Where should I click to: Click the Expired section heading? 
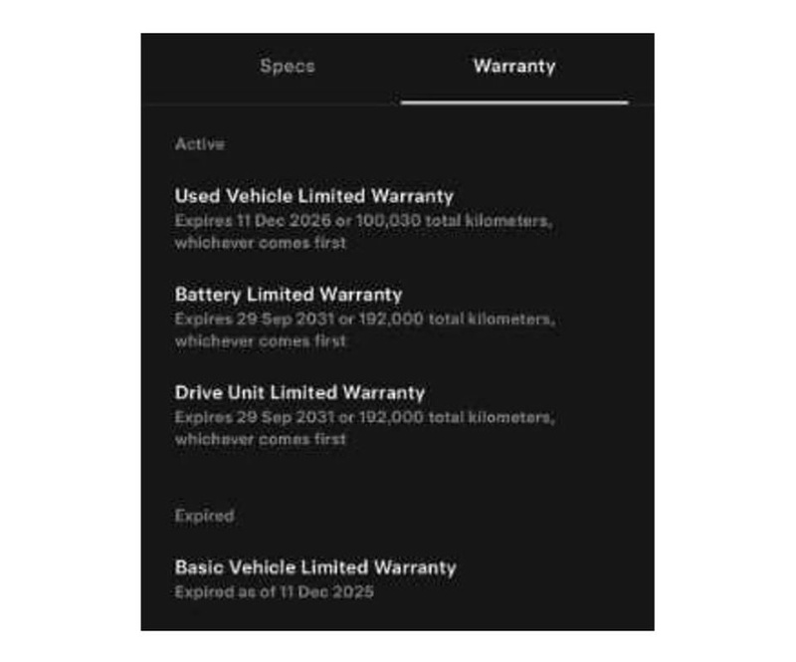[x=204, y=516]
